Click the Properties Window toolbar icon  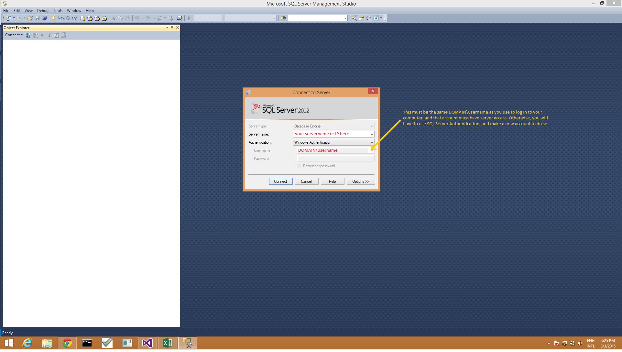coord(362,18)
